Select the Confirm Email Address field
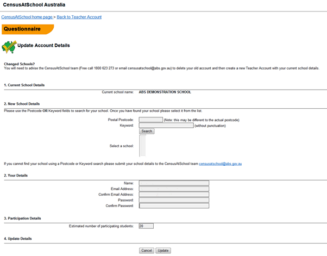This screenshot has height=256, width=327. [x=174, y=194]
